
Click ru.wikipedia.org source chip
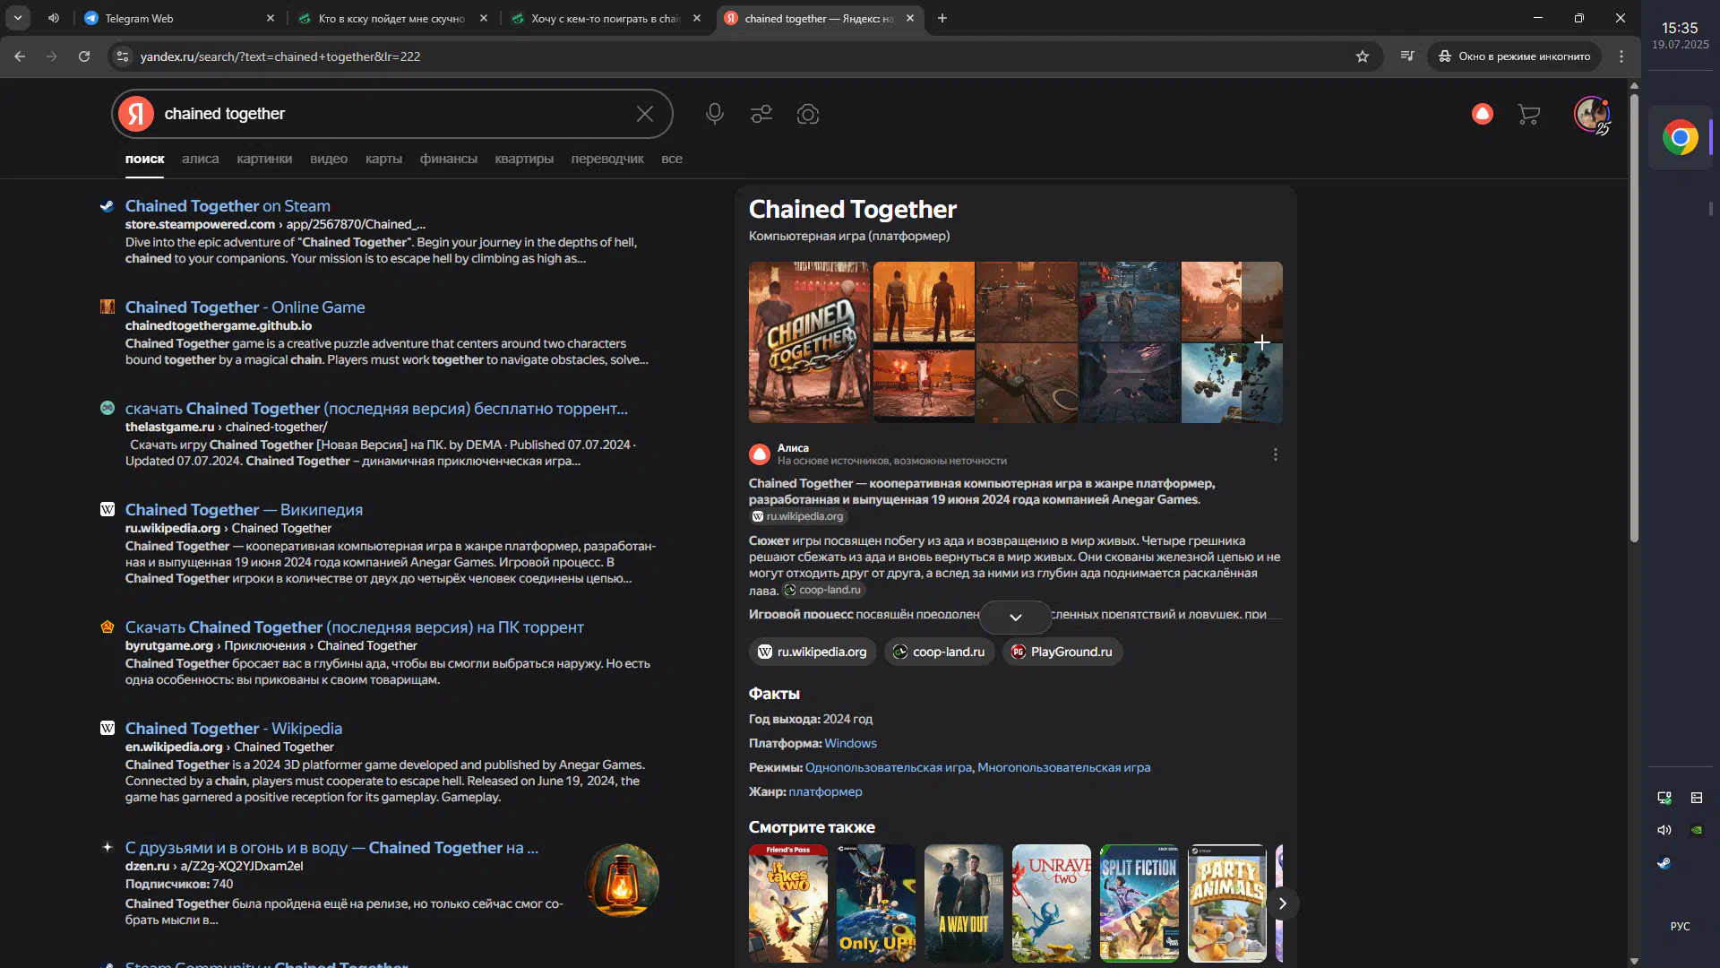click(813, 652)
